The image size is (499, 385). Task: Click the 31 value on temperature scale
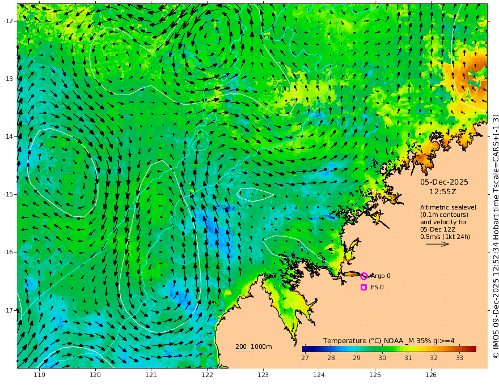(x=408, y=358)
